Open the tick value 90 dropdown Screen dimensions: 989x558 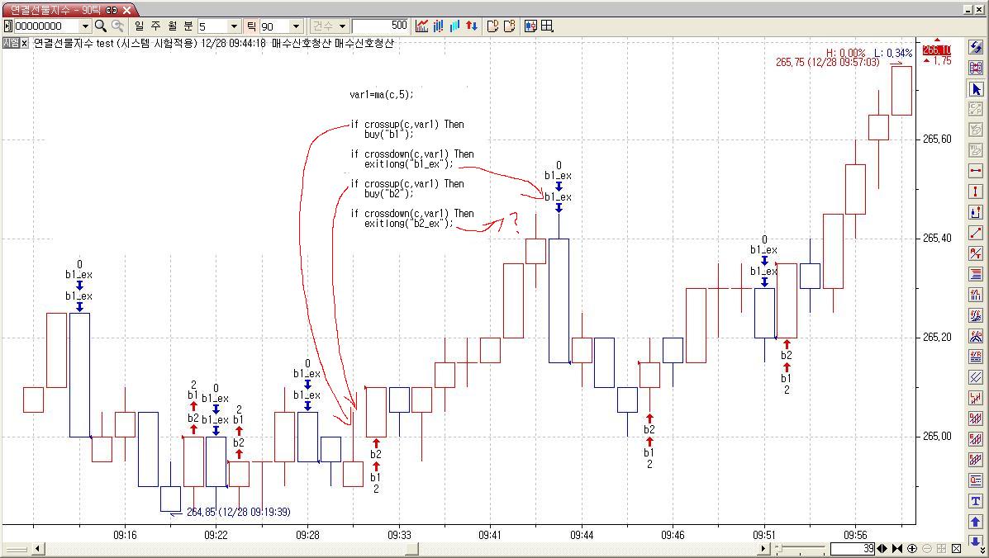[296, 26]
